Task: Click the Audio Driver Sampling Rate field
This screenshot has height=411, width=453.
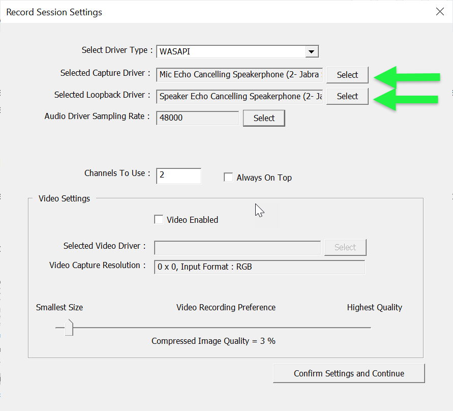Action: (x=198, y=118)
